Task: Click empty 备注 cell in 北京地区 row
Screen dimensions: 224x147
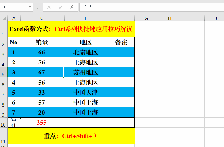Action: 121,52
